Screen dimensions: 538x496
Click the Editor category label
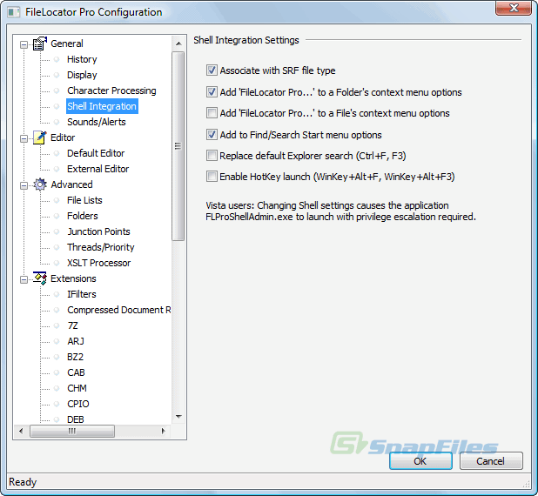coord(63,137)
